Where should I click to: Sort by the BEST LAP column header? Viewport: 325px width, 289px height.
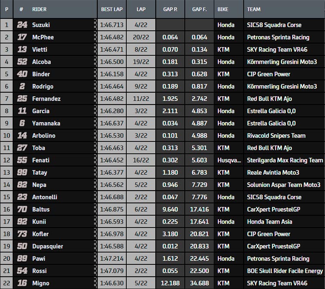click(112, 9)
